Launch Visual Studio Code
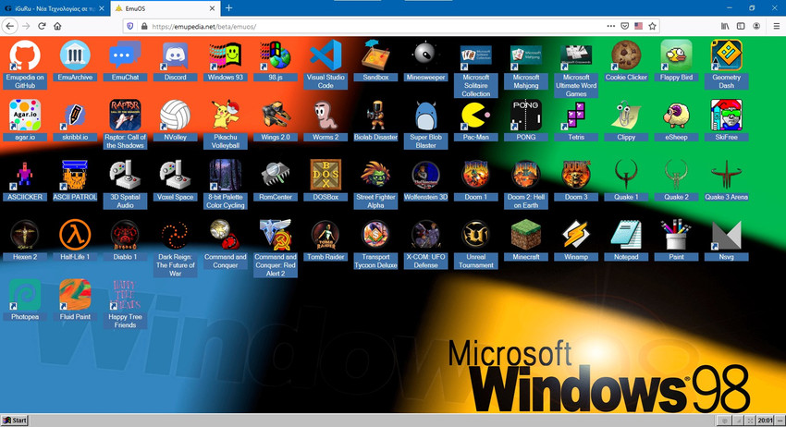This screenshot has width=786, height=427. (325, 55)
